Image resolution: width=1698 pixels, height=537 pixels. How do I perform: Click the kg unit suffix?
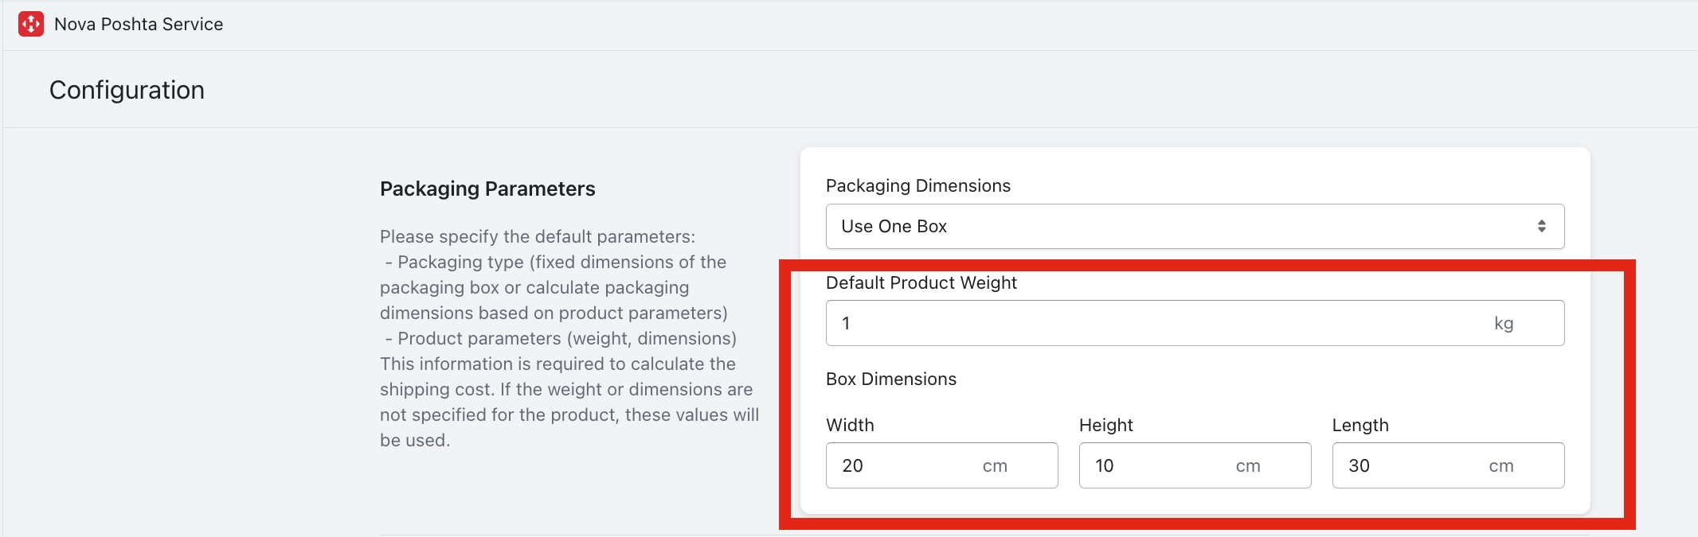1503,323
